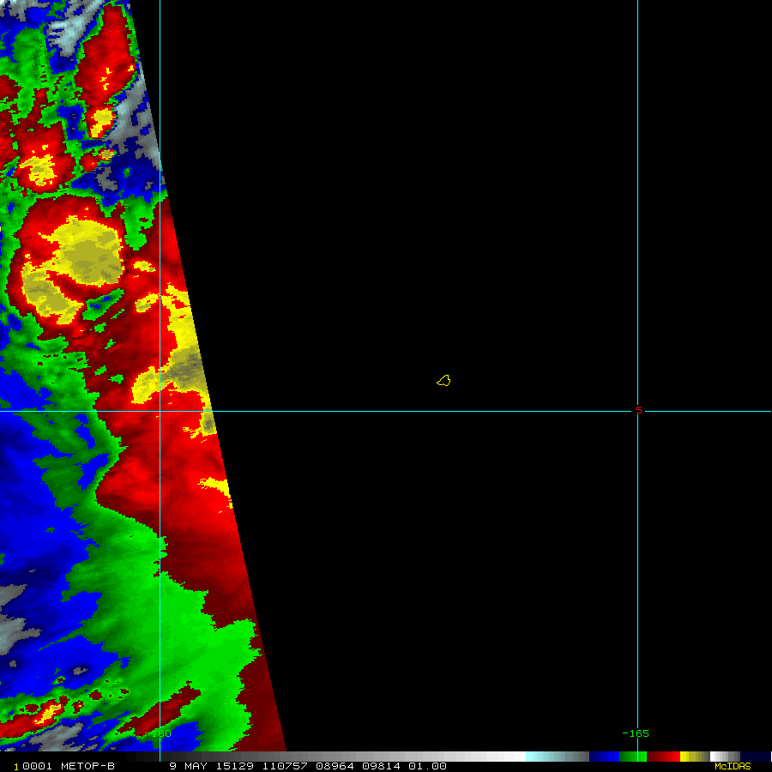Pick the red segment of the color bar
The height and width of the screenshot is (772, 772).
tap(663, 757)
